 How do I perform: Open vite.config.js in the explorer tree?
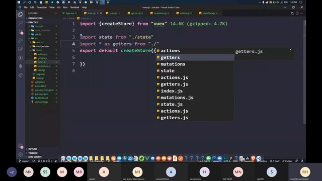(x=41, y=102)
